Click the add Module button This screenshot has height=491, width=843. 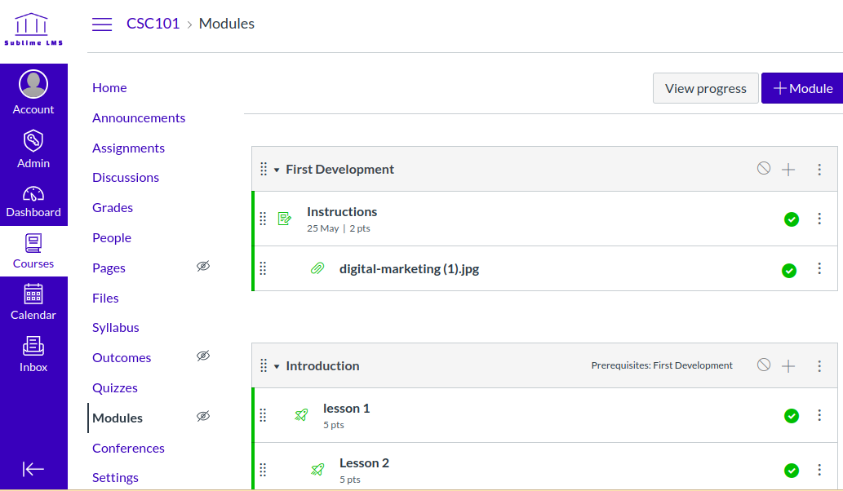coord(802,88)
